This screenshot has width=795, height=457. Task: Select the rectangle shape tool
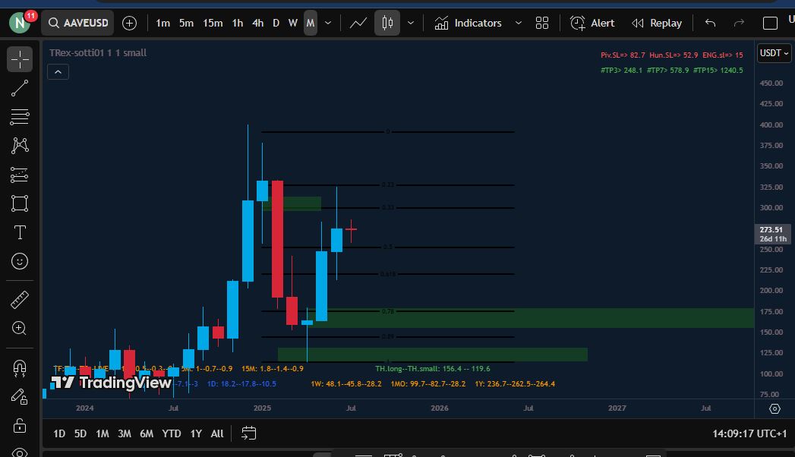[20, 203]
